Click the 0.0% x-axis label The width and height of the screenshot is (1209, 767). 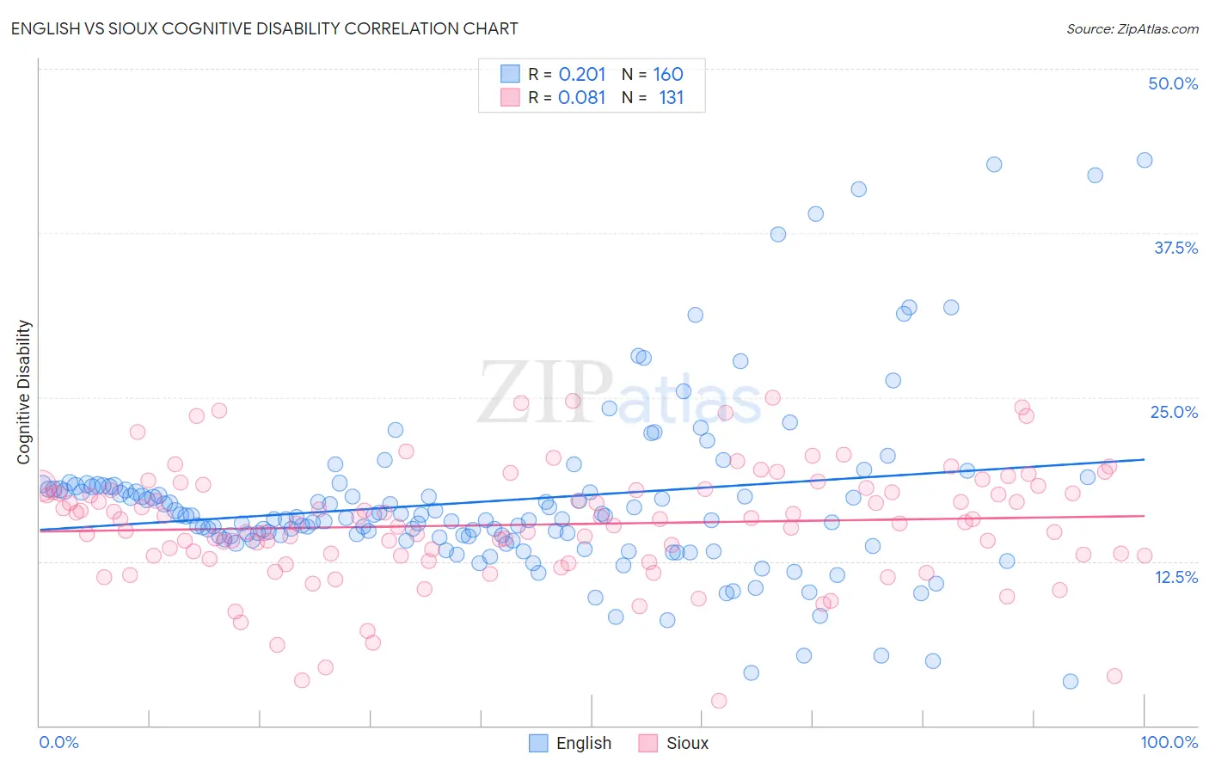point(59,742)
